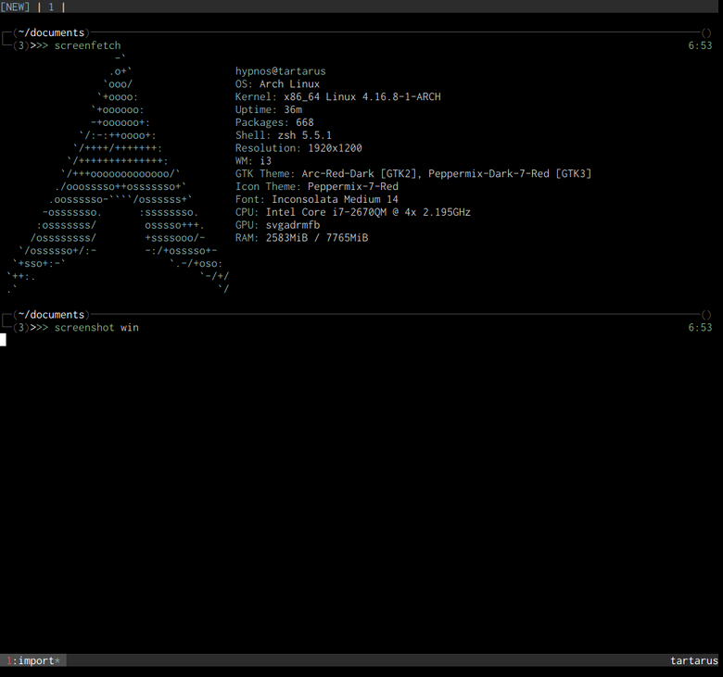Click the Uptime 36m entry

click(x=268, y=110)
